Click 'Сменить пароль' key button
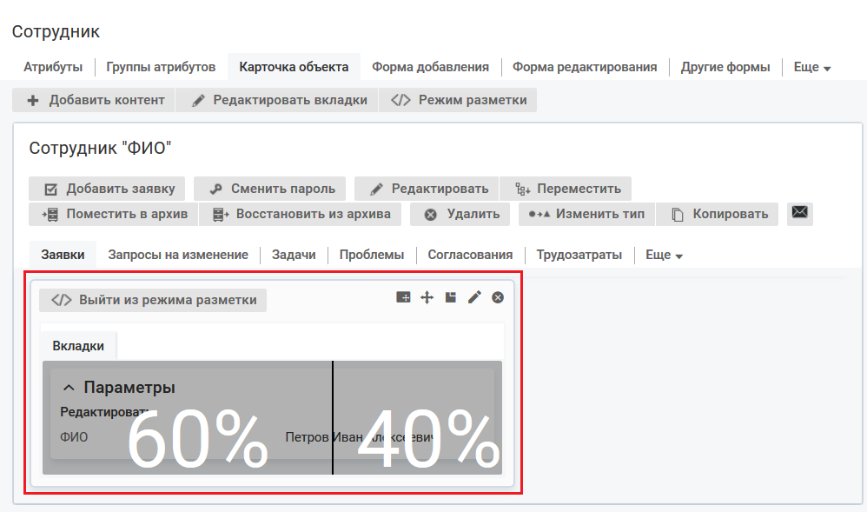 270,189
